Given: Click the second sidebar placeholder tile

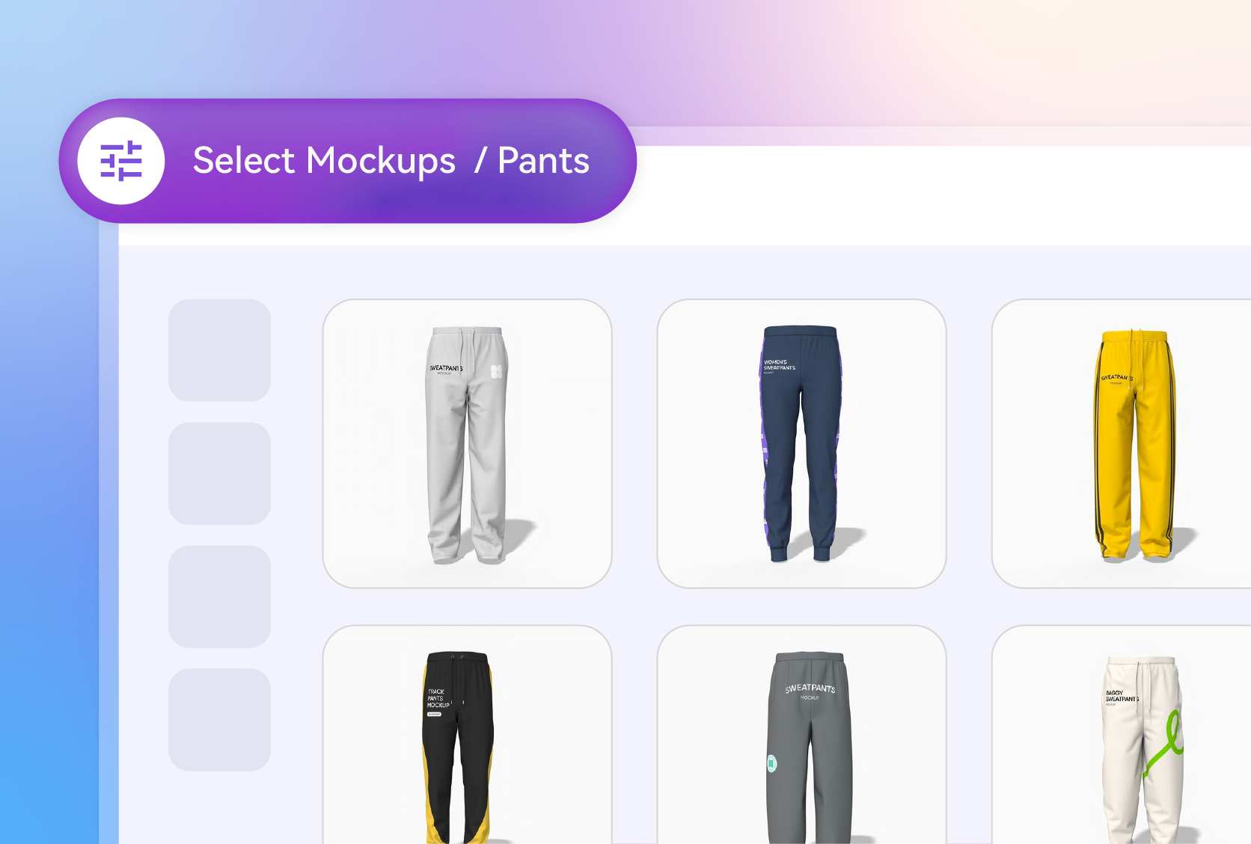Looking at the screenshot, I should [219, 474].
